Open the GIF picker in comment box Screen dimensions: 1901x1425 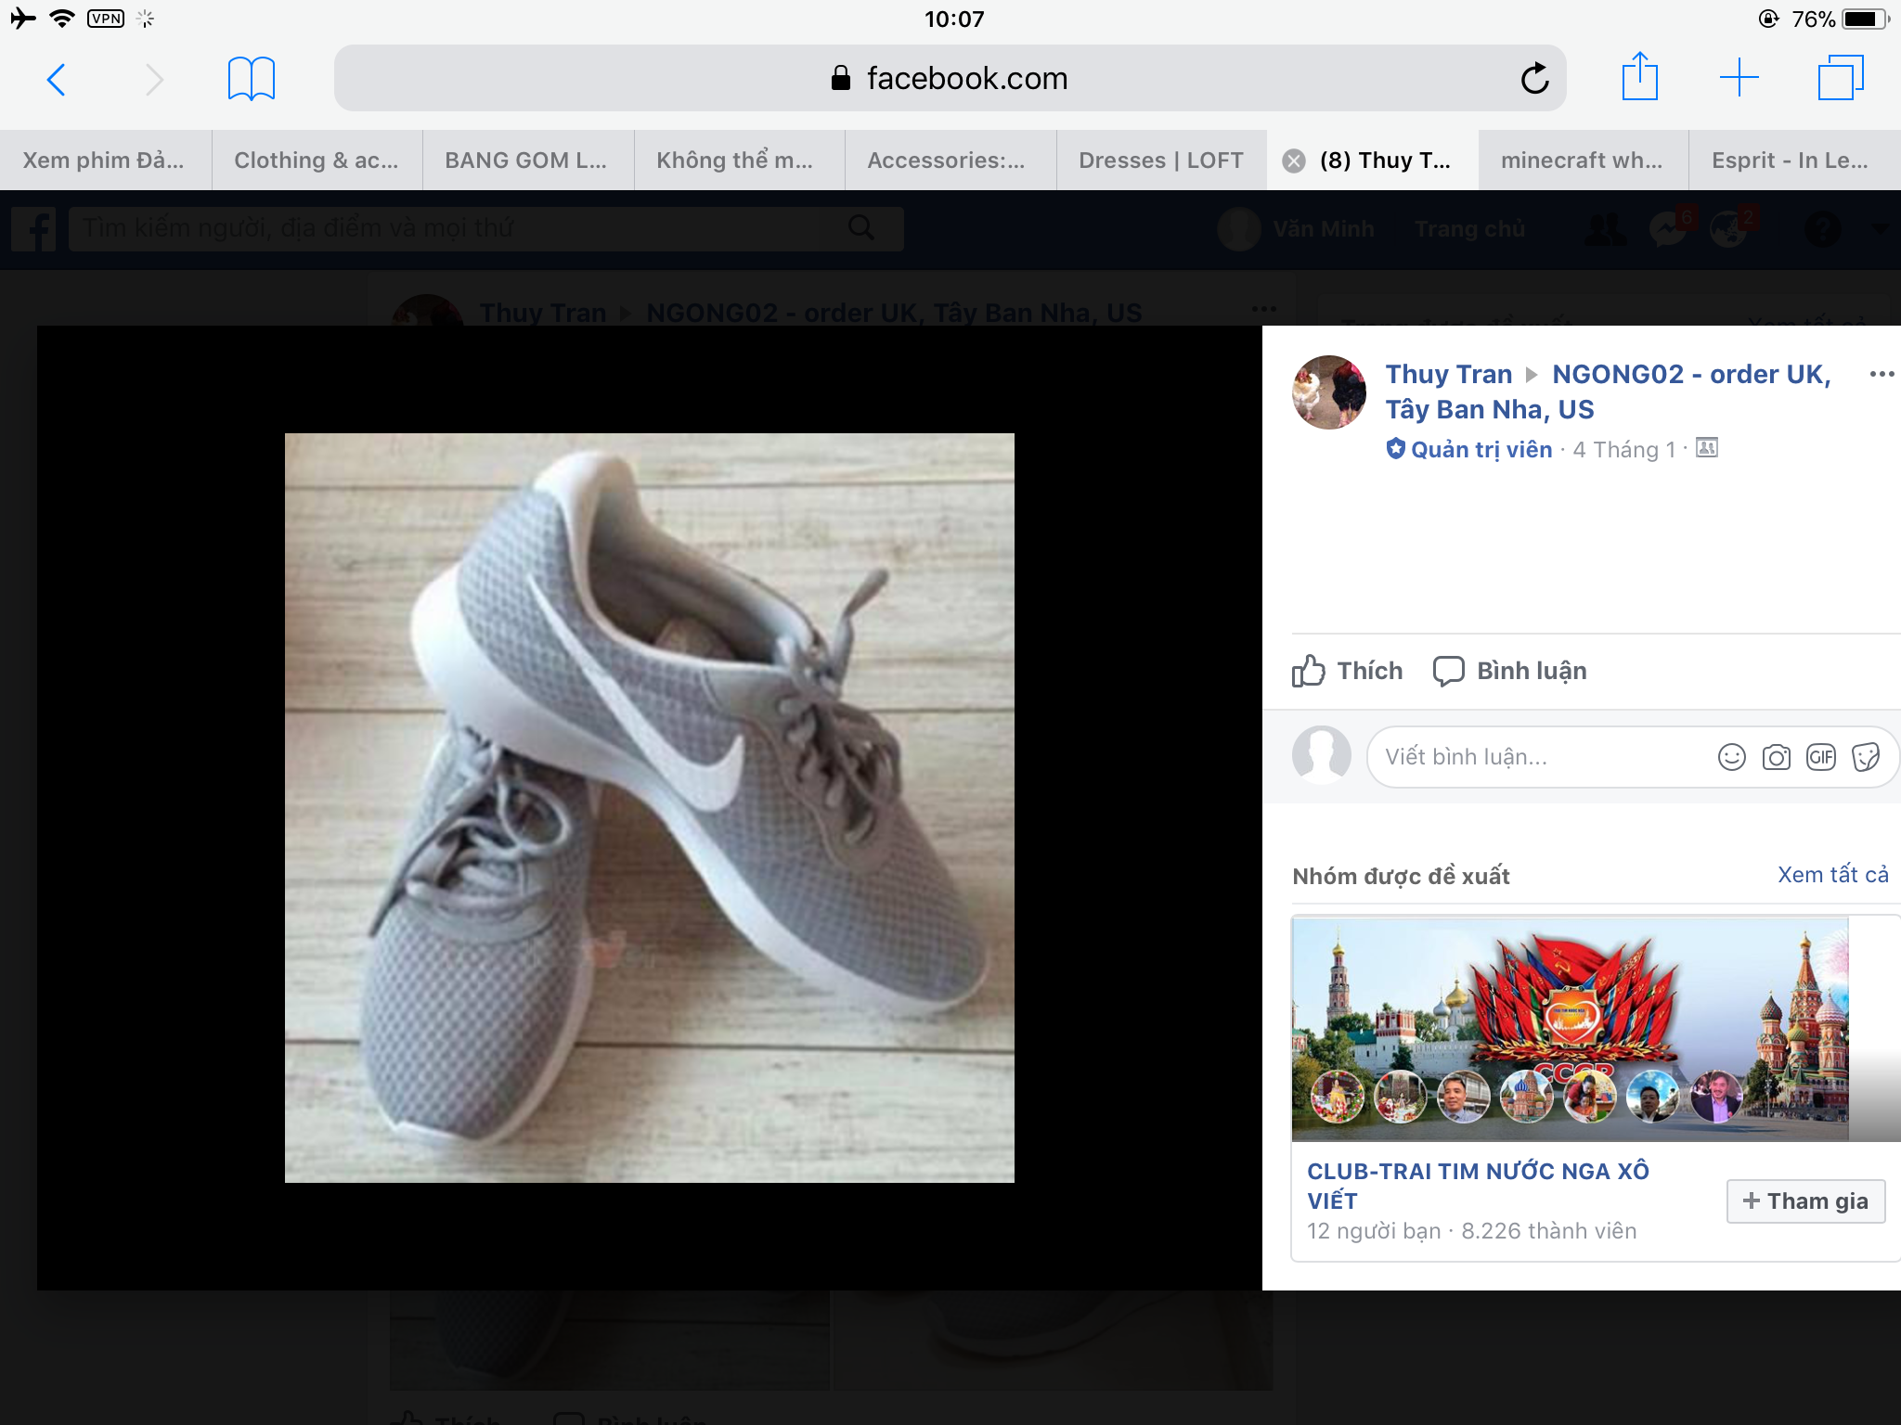[x=1820, y=757]
